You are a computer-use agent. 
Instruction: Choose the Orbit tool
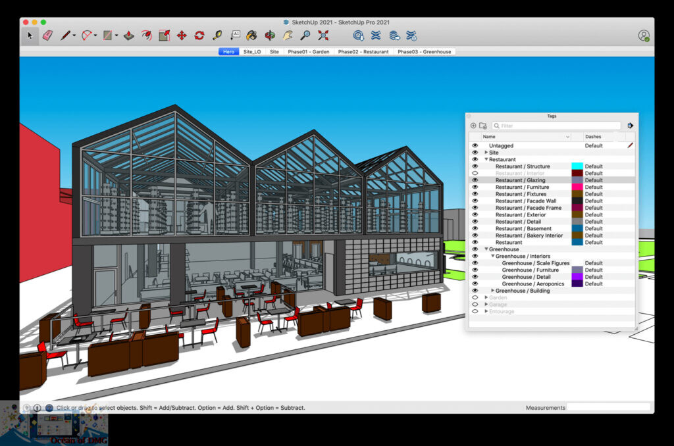(270, 36)
